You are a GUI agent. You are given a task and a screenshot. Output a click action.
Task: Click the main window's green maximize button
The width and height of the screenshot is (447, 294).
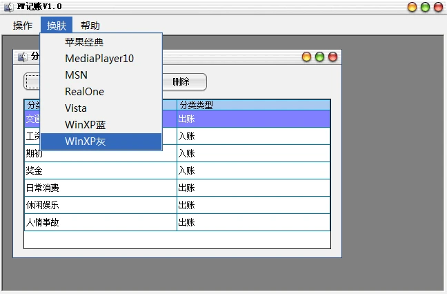(x=426, y=7)
